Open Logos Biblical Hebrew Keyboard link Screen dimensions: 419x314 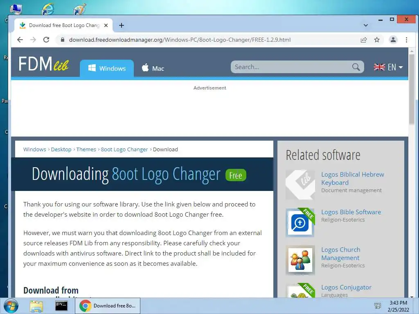pos(352,178)
